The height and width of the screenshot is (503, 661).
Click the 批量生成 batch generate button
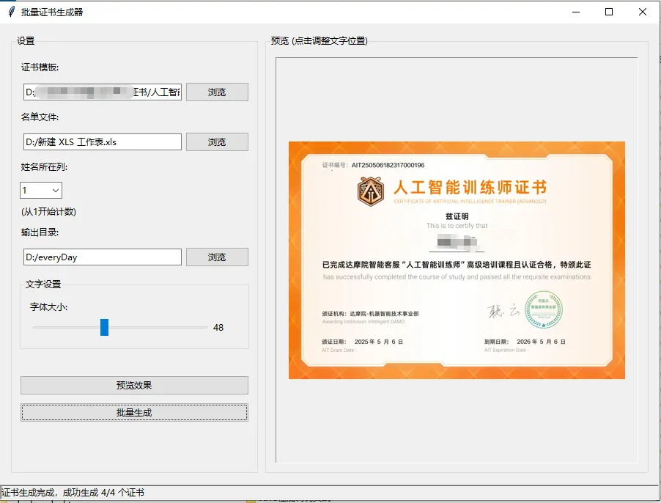135,413
